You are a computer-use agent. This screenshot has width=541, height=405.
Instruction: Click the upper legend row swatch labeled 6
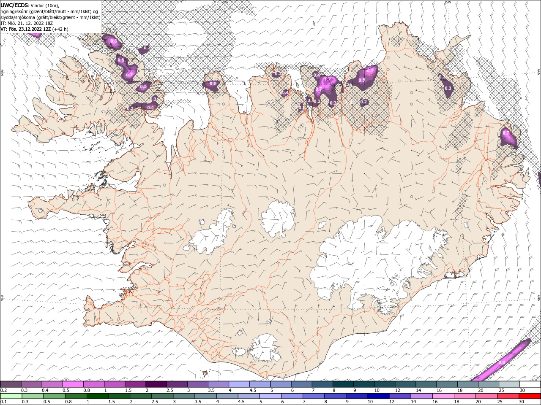click(301, 384)
